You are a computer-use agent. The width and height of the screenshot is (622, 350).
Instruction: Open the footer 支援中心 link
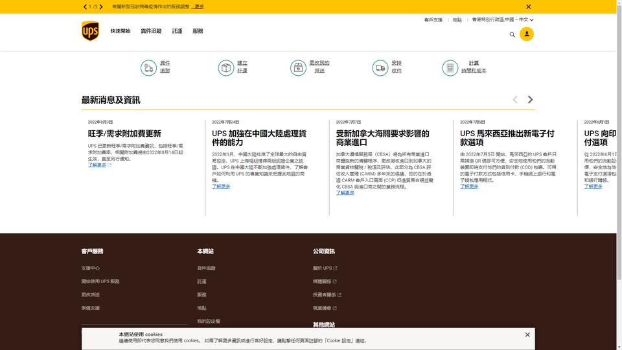coord(91,268)
